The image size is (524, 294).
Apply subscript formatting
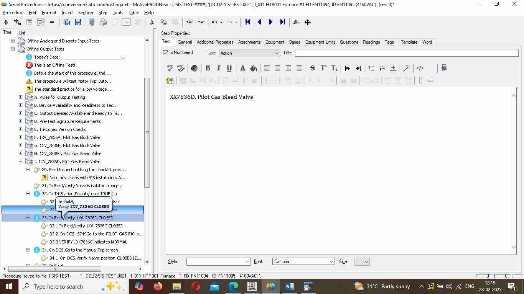point(334,68)
